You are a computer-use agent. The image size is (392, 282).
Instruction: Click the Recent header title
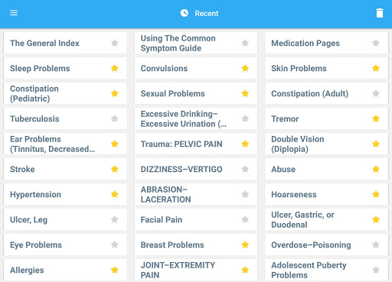point(207,14)
